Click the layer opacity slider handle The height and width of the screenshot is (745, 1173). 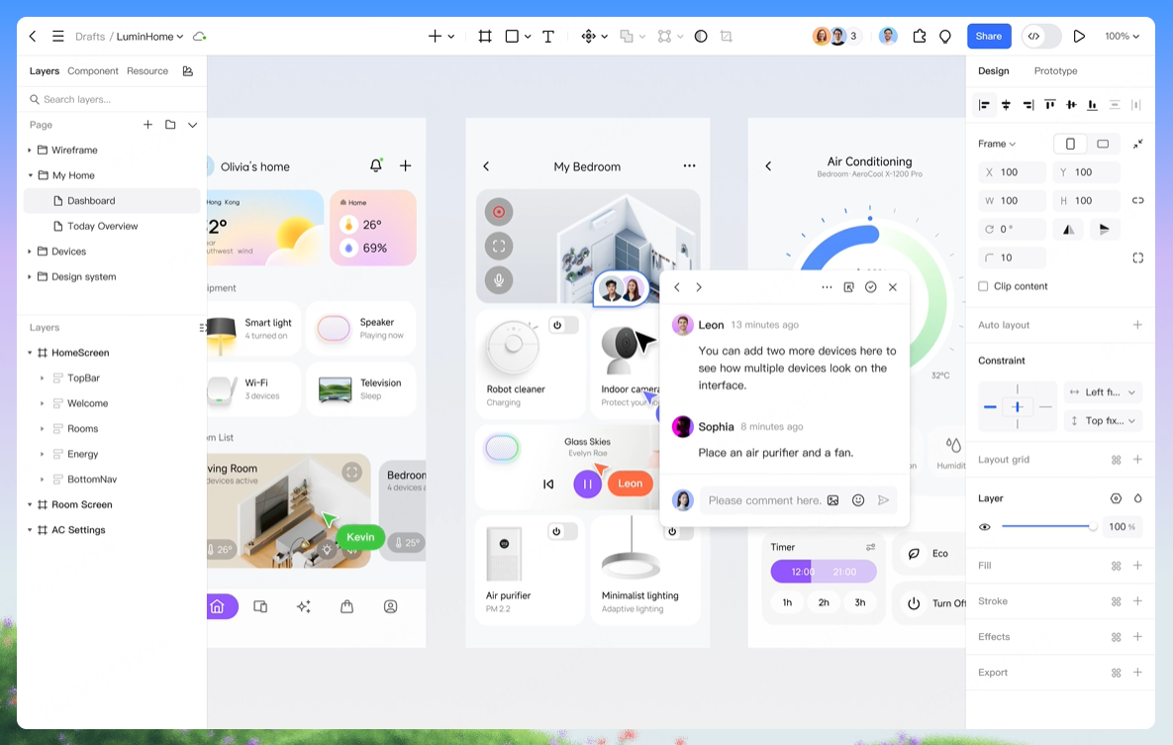point(1093,526)
